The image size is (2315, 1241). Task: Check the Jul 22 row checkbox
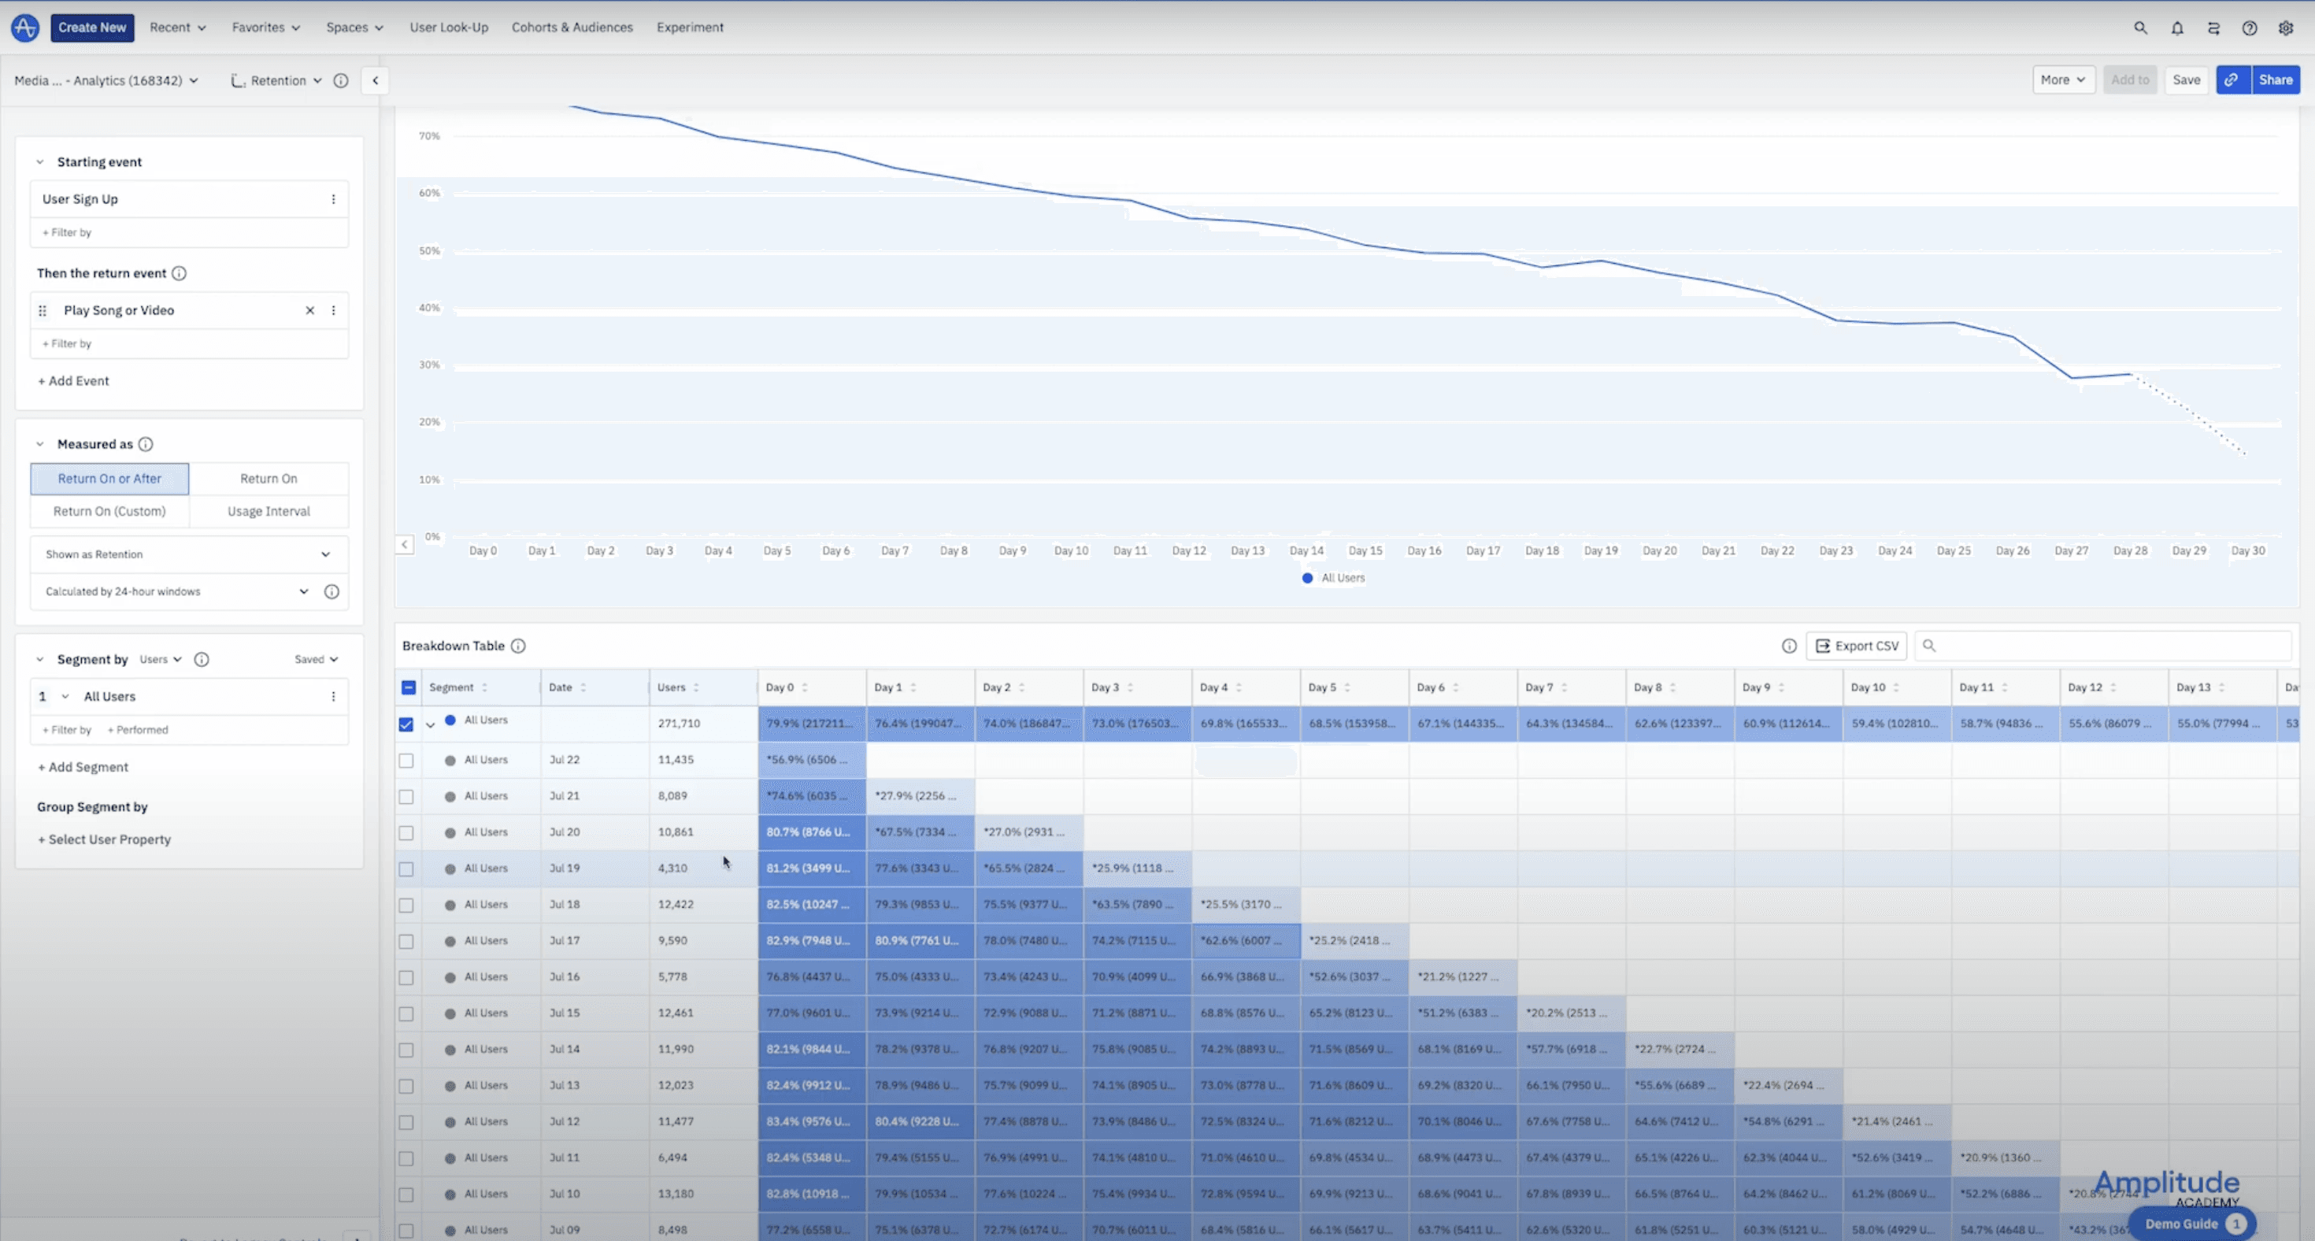pos(406,760)
